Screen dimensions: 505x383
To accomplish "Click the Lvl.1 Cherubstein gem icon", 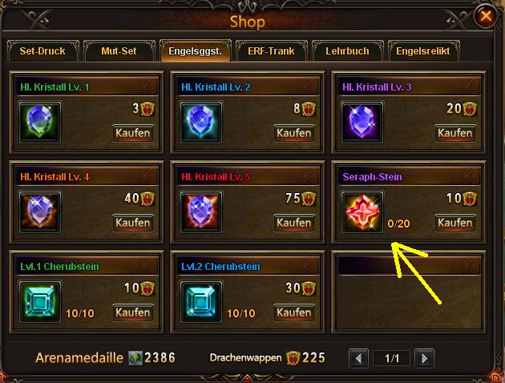I will pos(40,301).
